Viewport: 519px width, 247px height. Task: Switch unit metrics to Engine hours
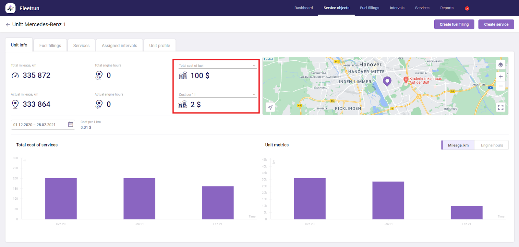(x=491, y=145)
